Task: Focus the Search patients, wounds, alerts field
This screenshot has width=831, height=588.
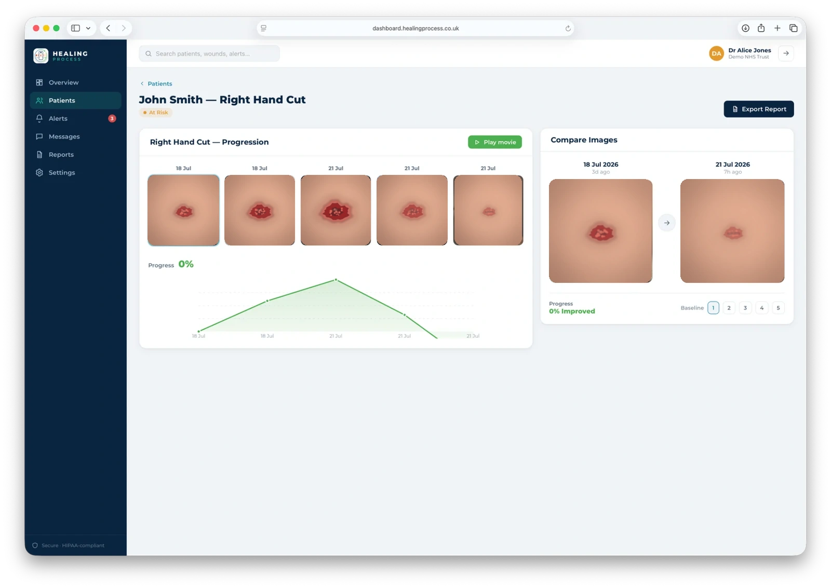Action: (x=209, y=53)
